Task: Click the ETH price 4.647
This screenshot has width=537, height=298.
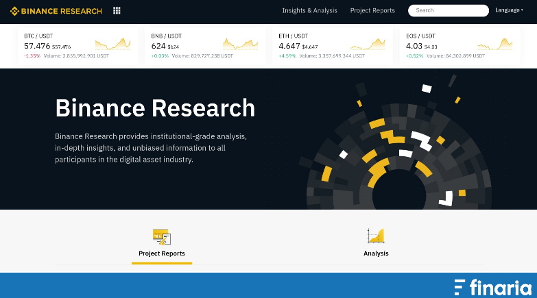Action: (x=289, y=46)
